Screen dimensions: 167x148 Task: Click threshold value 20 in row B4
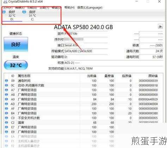pos(130,113)
